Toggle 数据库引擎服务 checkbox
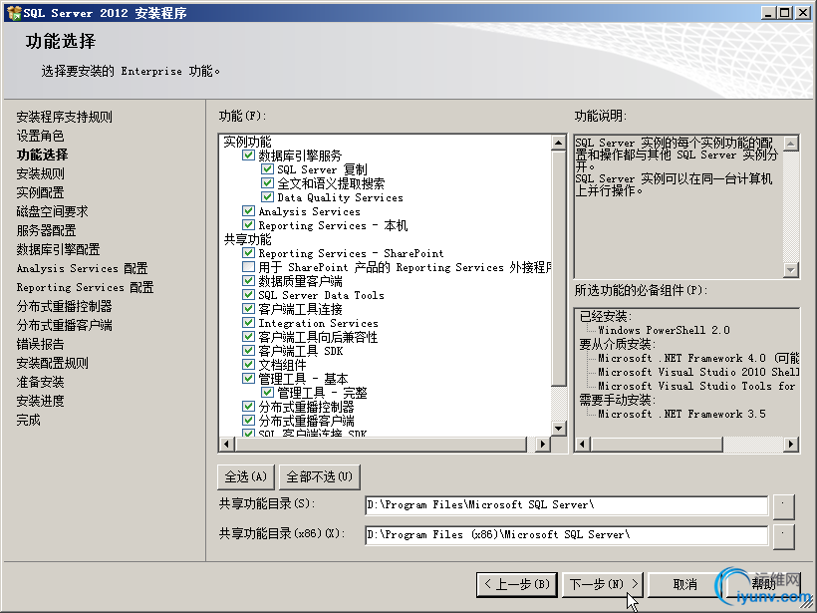 (x=248, y=155)
